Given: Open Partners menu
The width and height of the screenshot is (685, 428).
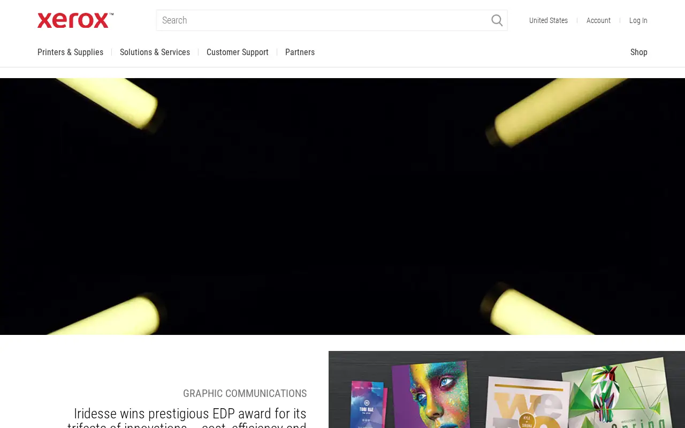Looking at the screenshot, I should pyautogui.click(x=300, y=52).
